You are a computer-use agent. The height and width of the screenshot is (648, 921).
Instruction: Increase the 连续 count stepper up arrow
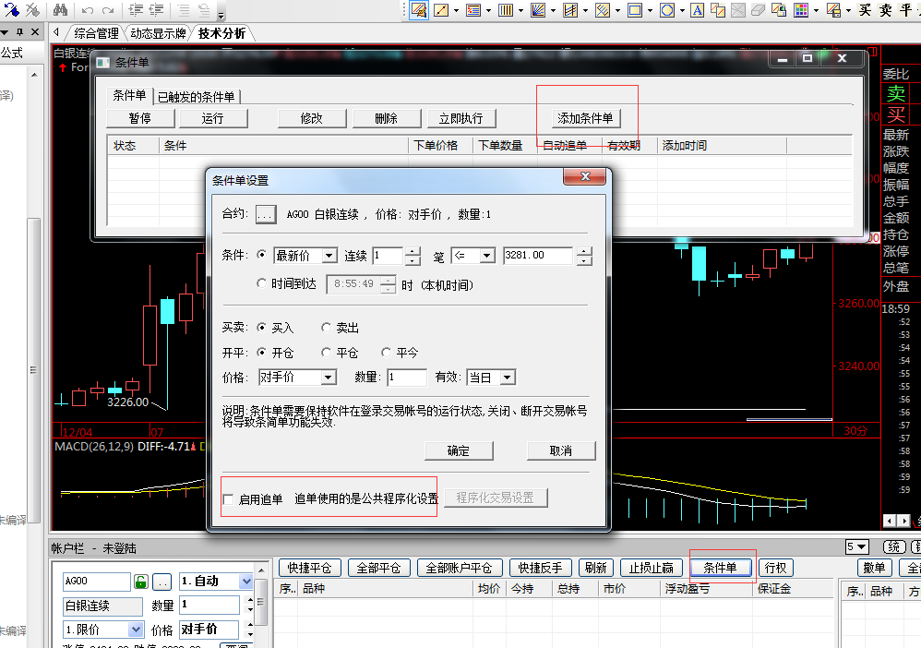coord(412,251)
